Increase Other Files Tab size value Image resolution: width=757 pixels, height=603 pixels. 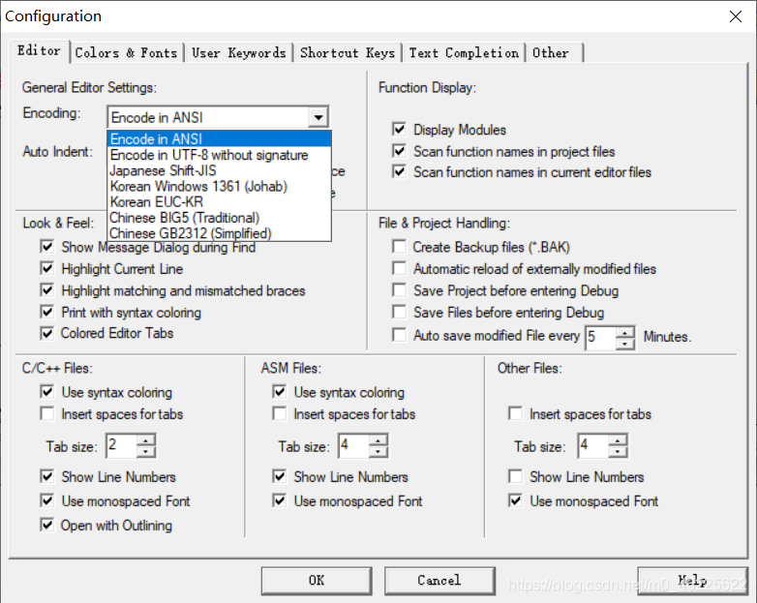618,440
